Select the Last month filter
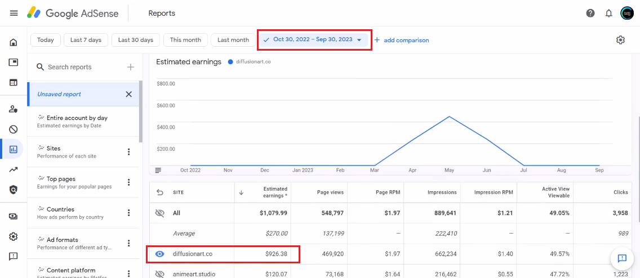 tap(233, 40)
